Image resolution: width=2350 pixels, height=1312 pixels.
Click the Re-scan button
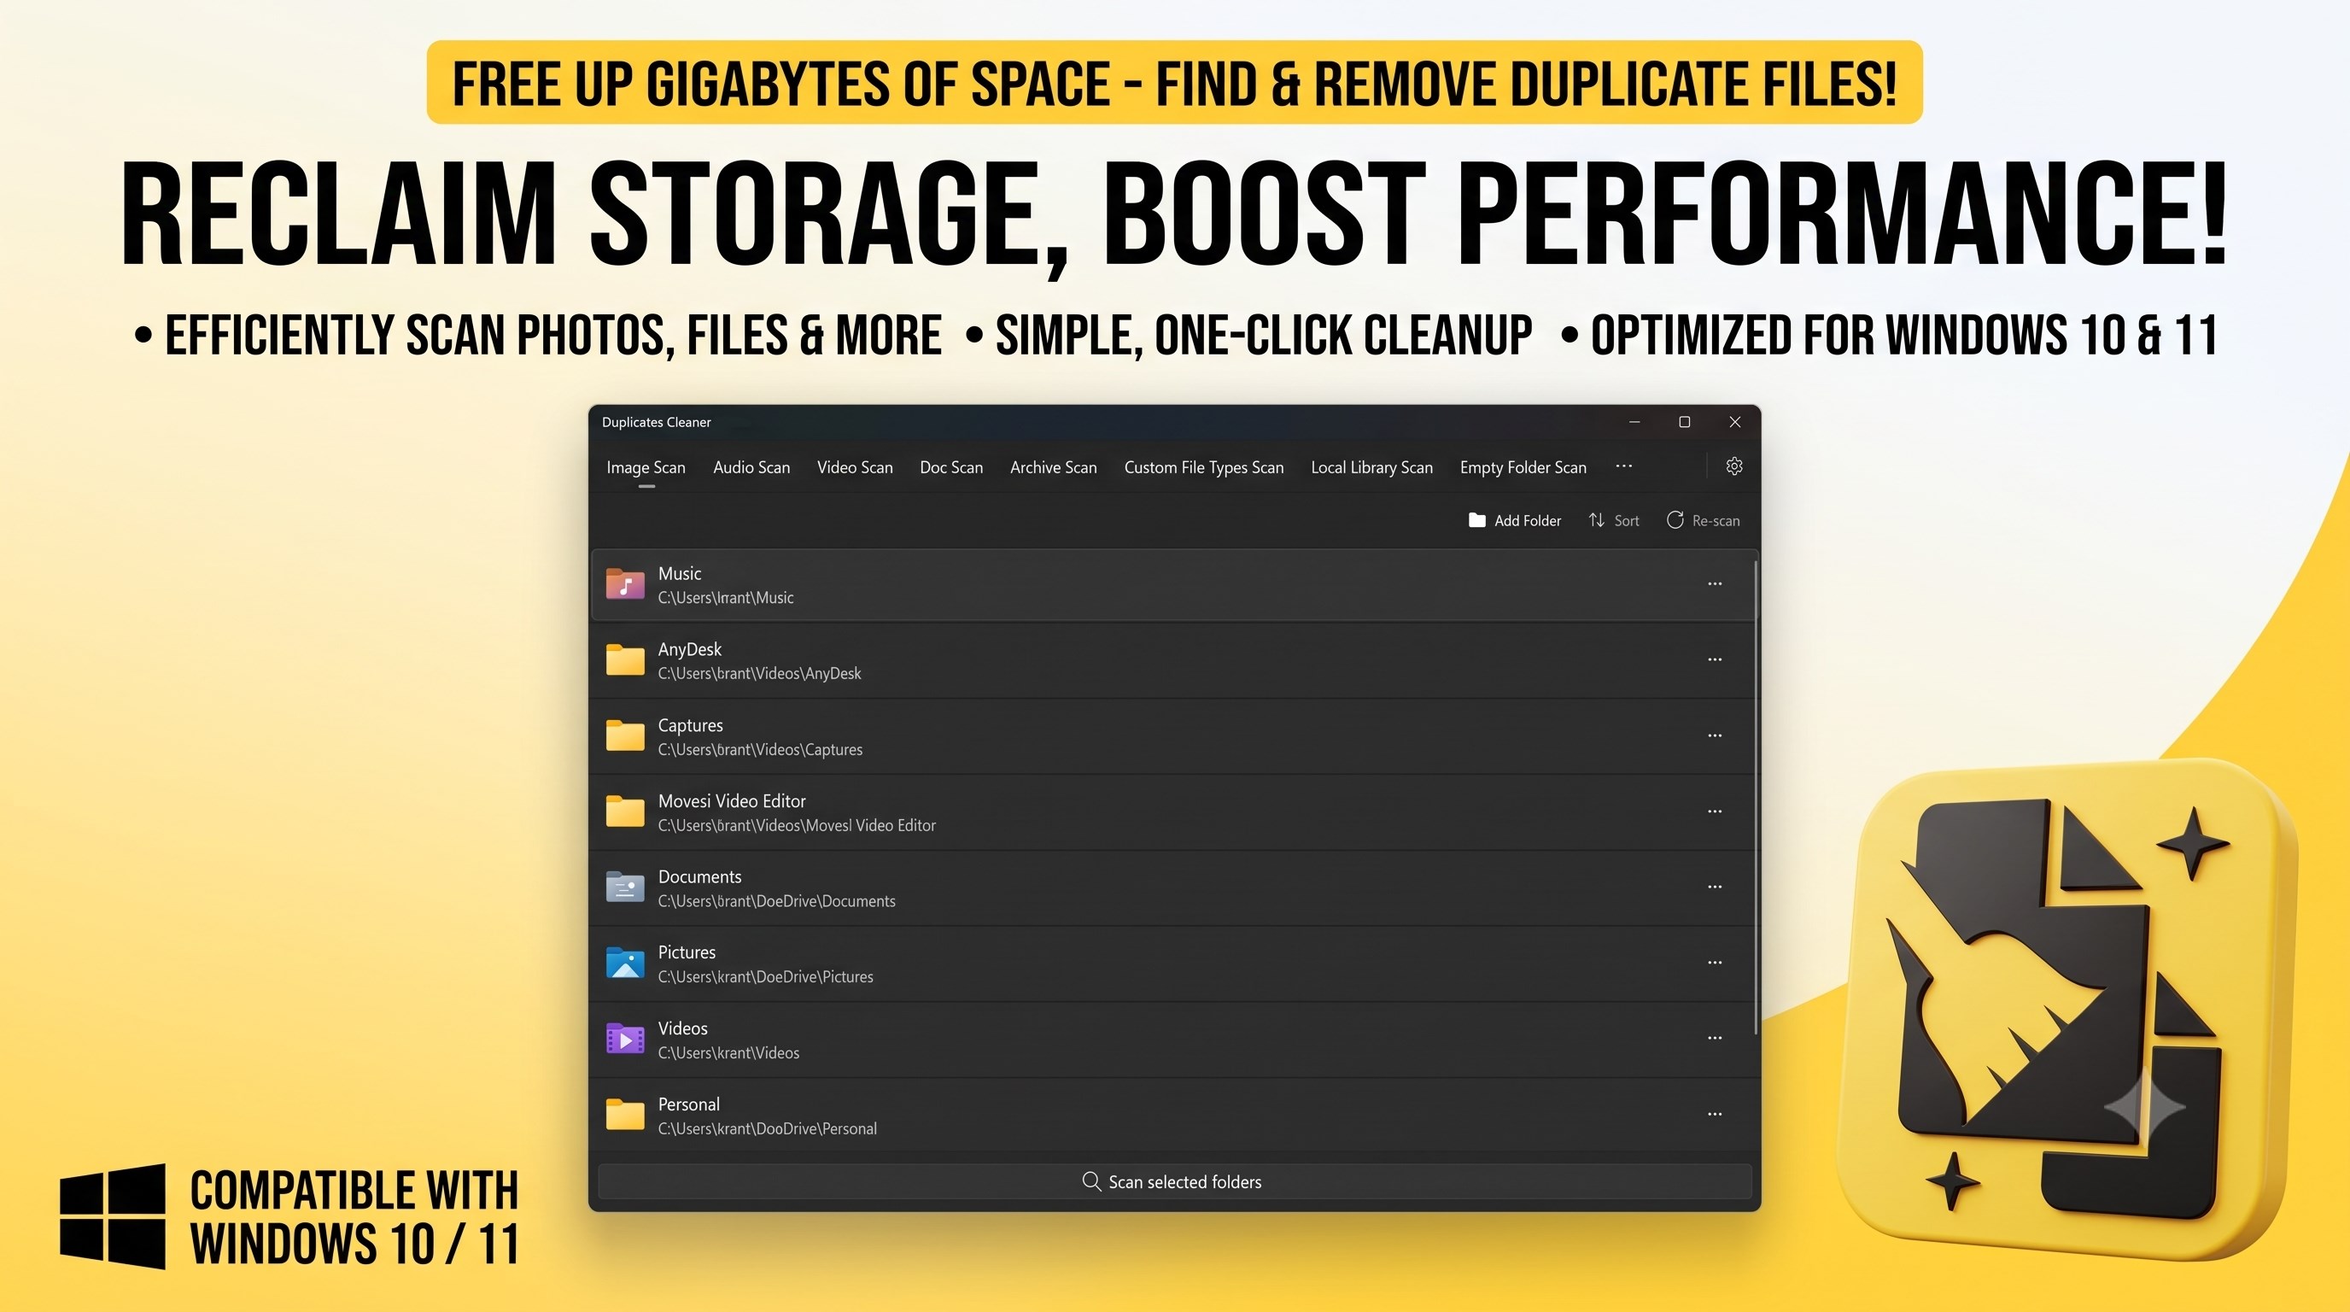click(x=1704, y=520)
